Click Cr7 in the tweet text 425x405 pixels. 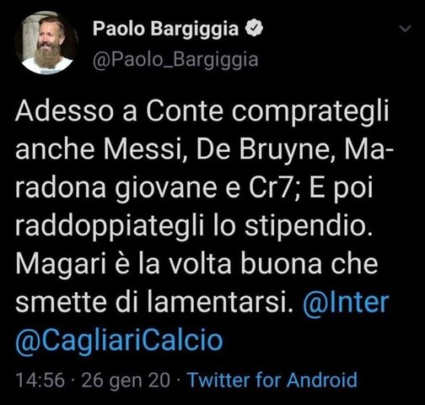[272, 187]
